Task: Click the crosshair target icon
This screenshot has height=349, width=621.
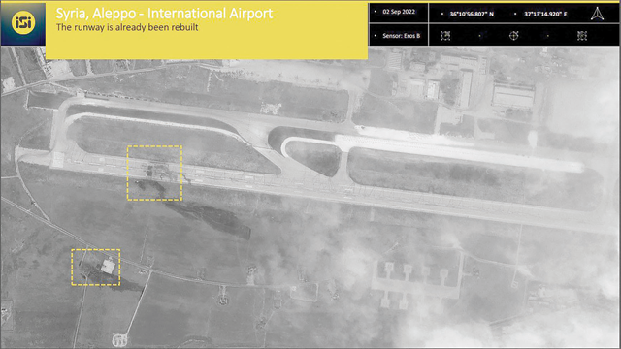Action: [x=513, y=36]
